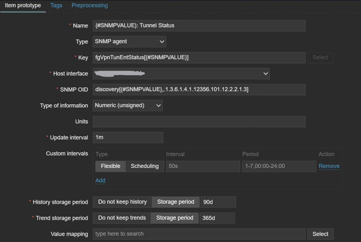Click the Update interval field
The image size is (361, 242).
(x=128, y=137)
